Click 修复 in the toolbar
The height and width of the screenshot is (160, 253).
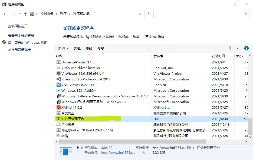click(x=101, y=48)
